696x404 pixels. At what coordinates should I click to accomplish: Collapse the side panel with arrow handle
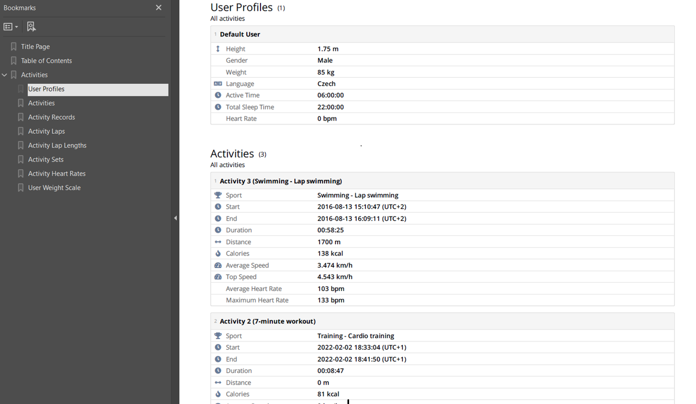(x=175, y=218)
